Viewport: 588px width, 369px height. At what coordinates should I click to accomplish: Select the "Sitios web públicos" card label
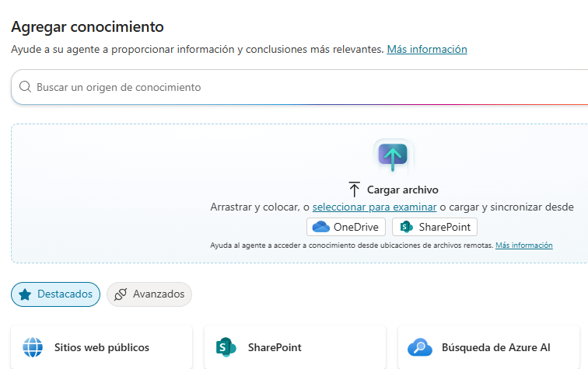point(102,347)
